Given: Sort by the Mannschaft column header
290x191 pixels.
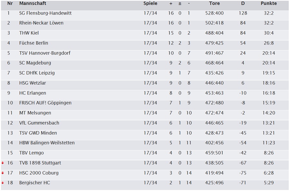Looking at the screenshot, I should point(33,4).
